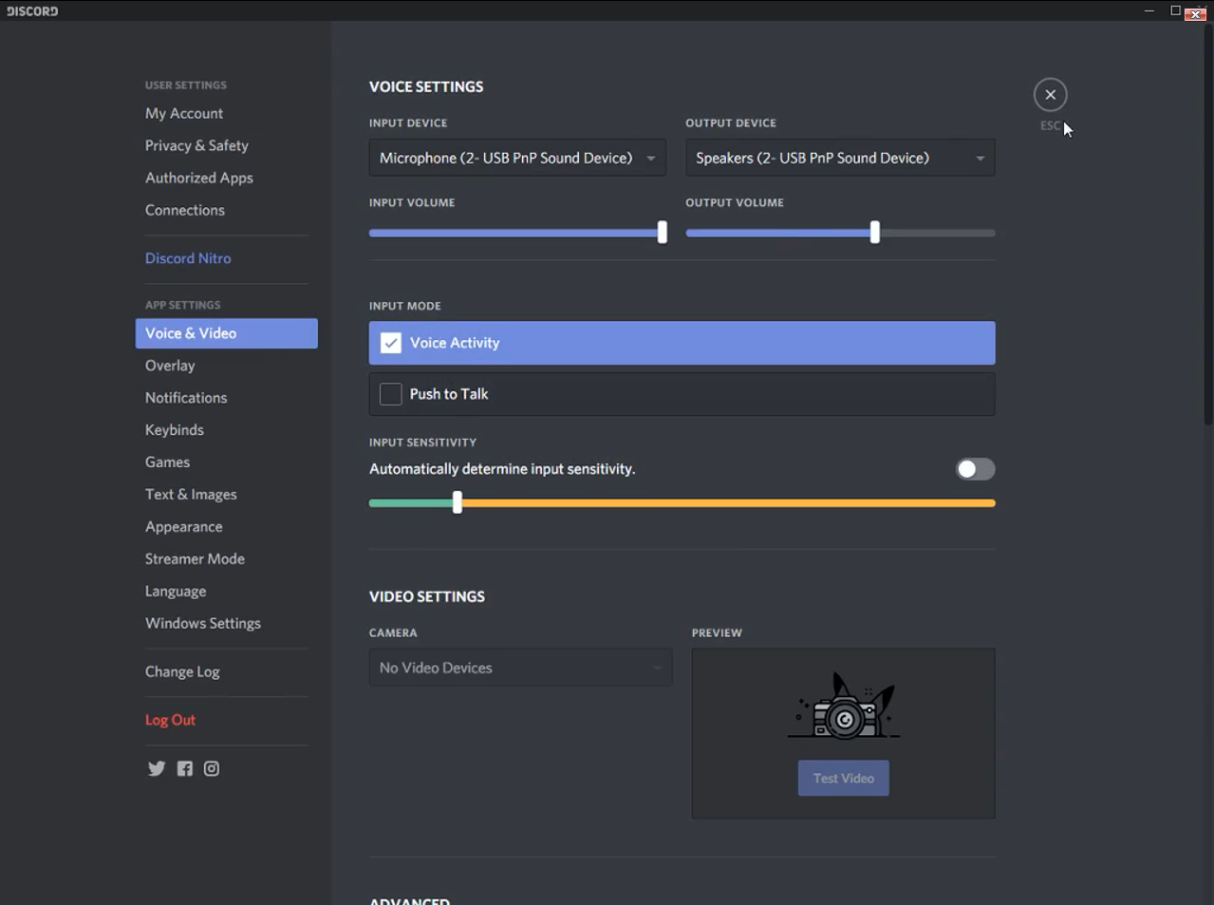The height and width of the screenshot is (905, 1214).
Task: Select Voice & Video settings tab
Action: (227, 333)
